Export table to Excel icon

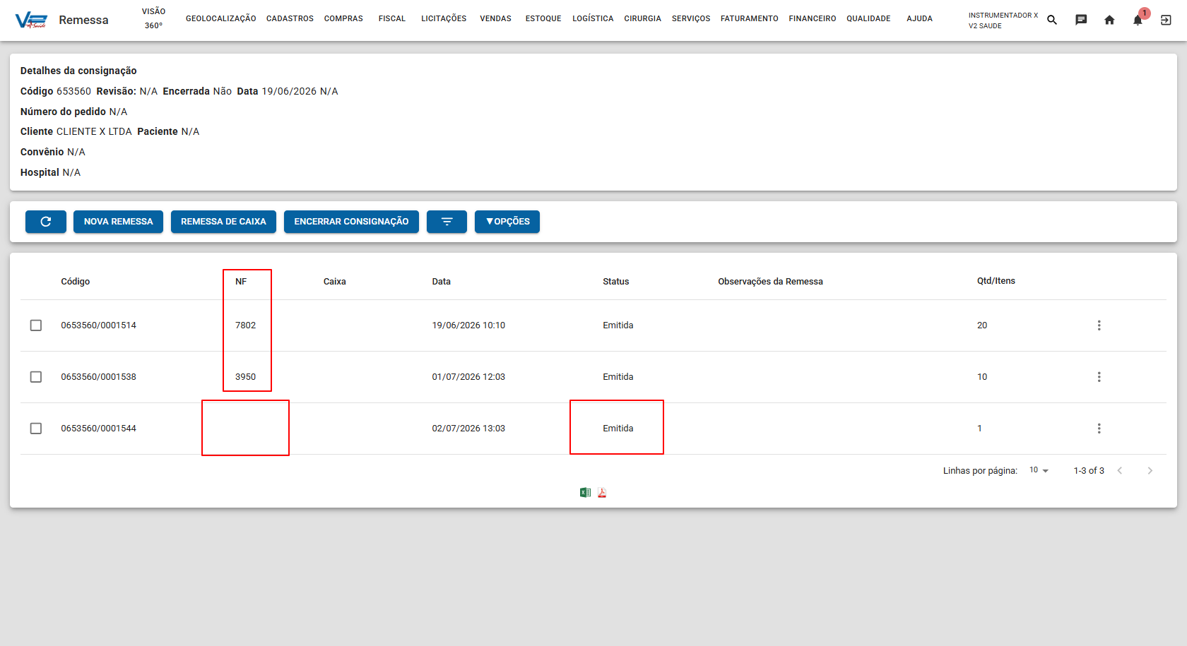point(585,493)
